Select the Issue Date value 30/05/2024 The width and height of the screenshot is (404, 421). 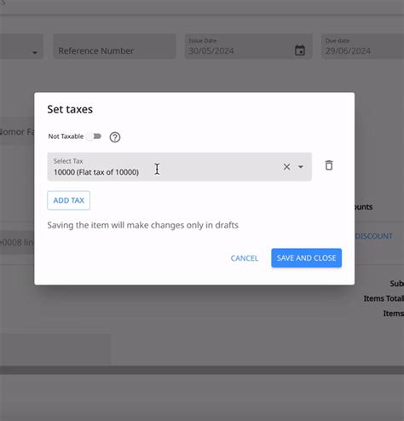coord(211,51)
